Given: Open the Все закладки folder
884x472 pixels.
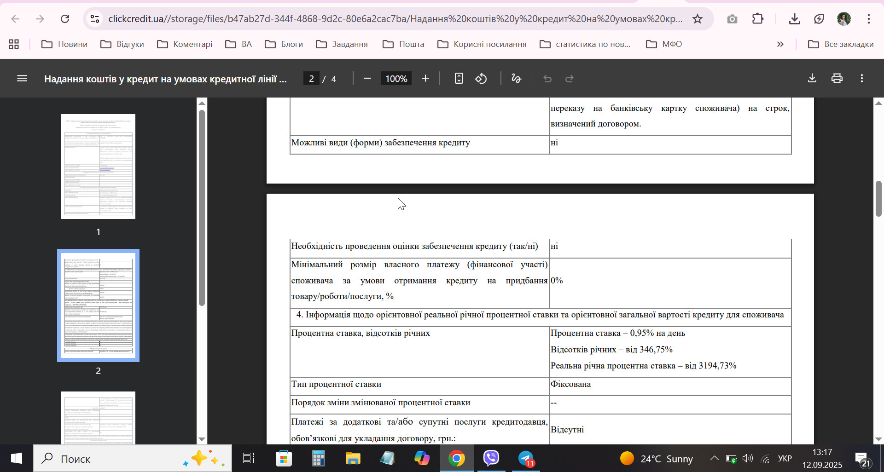Looking at the screenshot, I should tap(841, 44).
